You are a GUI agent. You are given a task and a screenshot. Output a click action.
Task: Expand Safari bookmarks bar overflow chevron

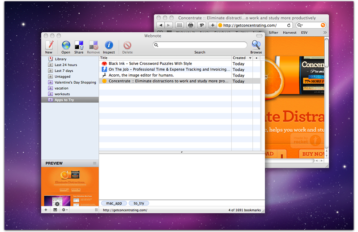[x=325, y=33]
